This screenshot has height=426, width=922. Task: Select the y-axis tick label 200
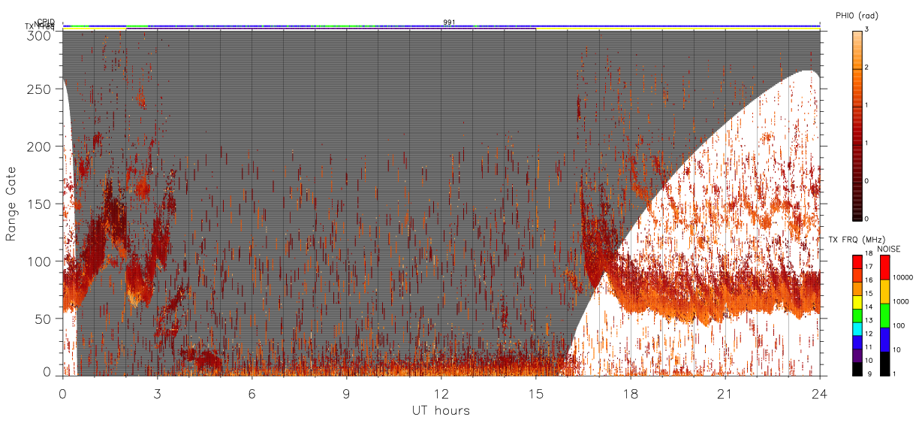click(40, 147)
